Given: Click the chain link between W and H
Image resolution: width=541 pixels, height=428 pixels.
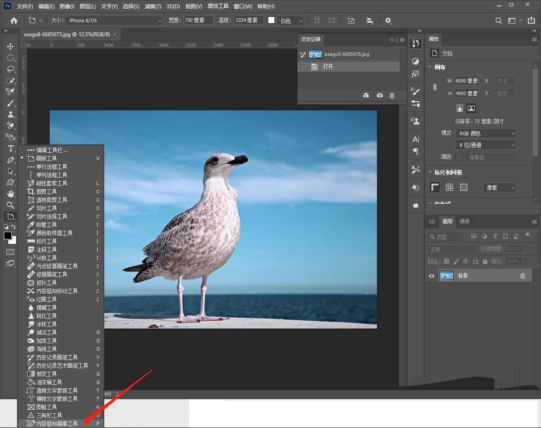Looking at the screenshot, I should [x=435, y=87].
